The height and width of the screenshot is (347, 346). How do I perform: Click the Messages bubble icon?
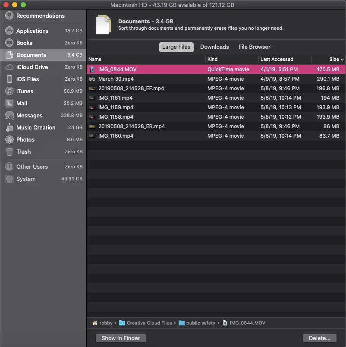pos(9,115)
